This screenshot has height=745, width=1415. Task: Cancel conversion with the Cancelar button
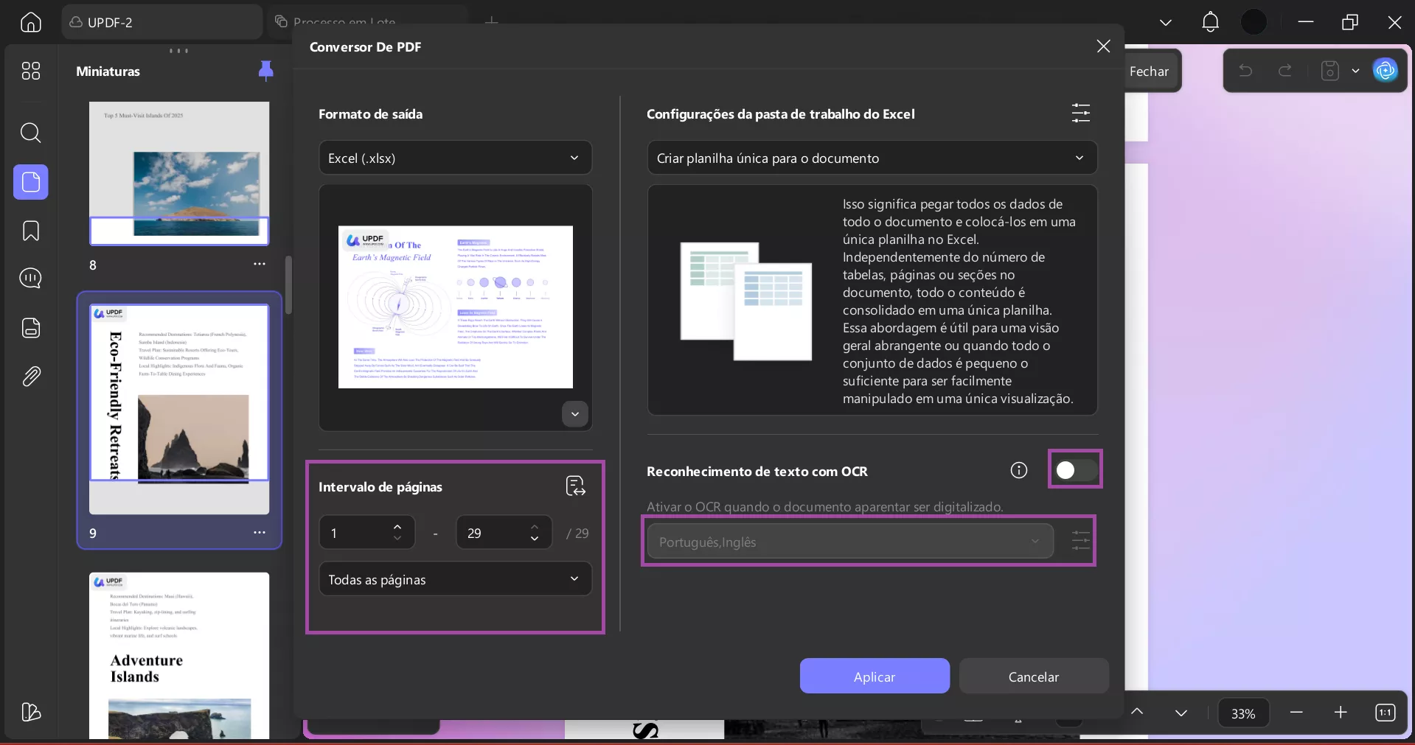pyautogui.click(x=1033, y=676)
